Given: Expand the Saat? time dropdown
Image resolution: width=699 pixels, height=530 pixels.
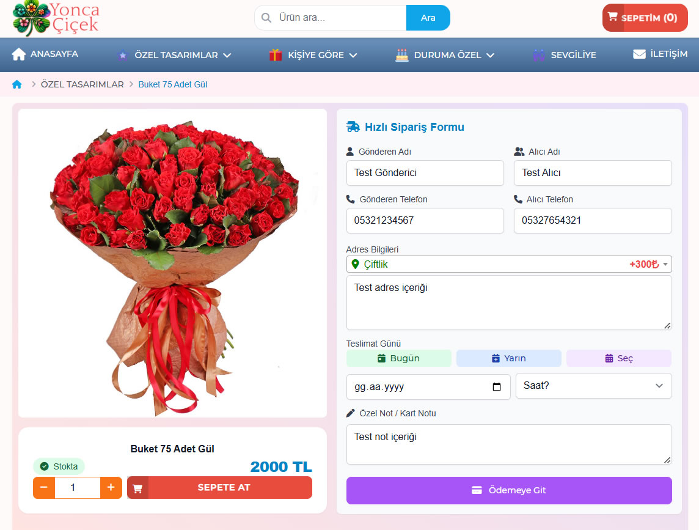Looking at the screenshot, I should (x=593, y=386).
